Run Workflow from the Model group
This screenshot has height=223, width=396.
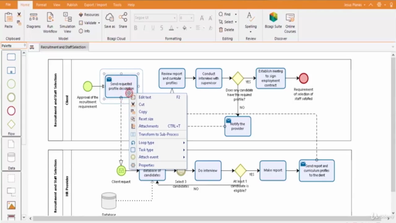(x=50, y=22)
